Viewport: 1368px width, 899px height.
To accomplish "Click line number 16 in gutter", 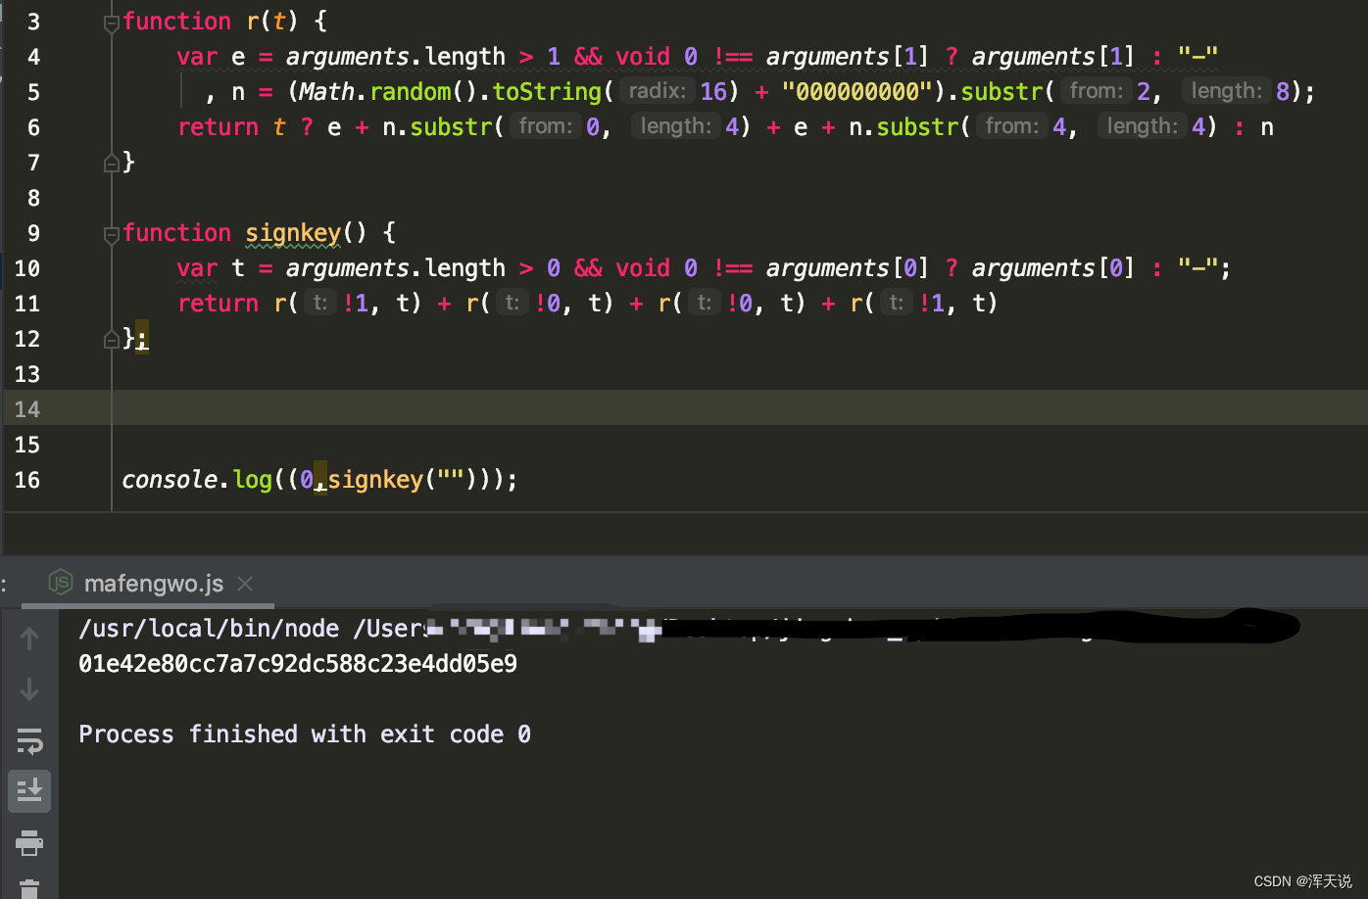I will 27,480.
